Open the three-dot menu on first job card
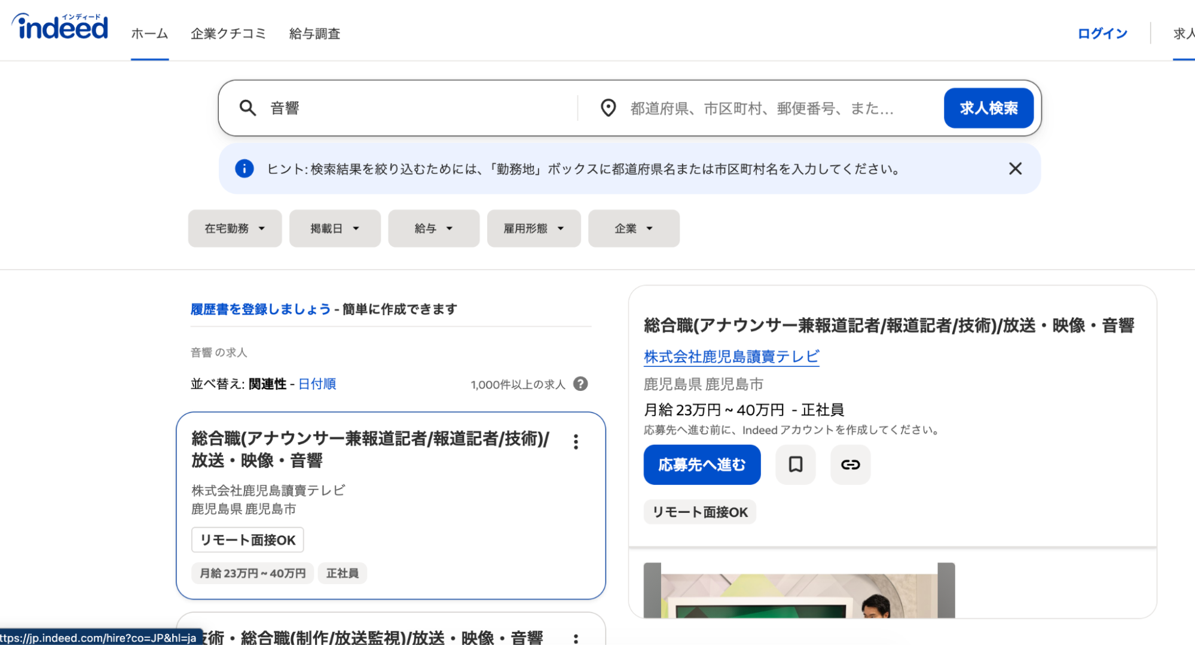 pos(575,442)
